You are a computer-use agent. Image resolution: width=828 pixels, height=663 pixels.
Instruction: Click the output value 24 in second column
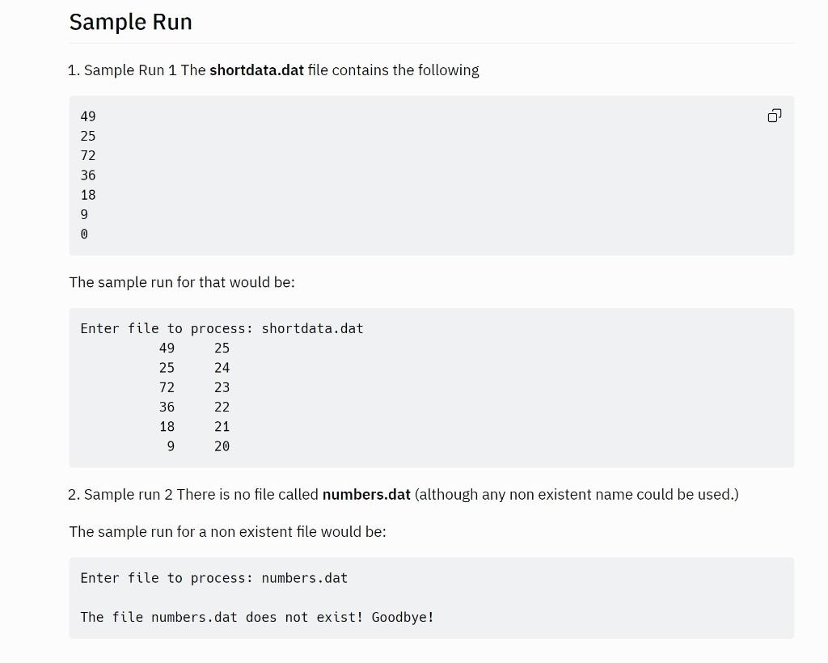click(222, 368)
